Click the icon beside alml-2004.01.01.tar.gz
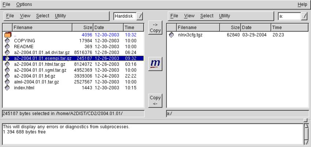Viewport: 311px width, 147px height. click(x=7, y=82)
